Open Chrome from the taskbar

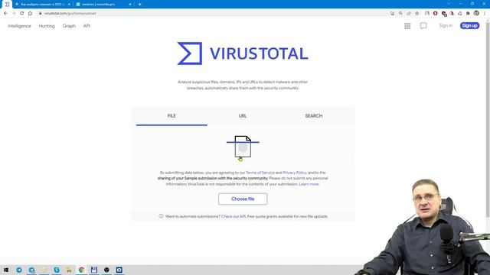[82, 270]
